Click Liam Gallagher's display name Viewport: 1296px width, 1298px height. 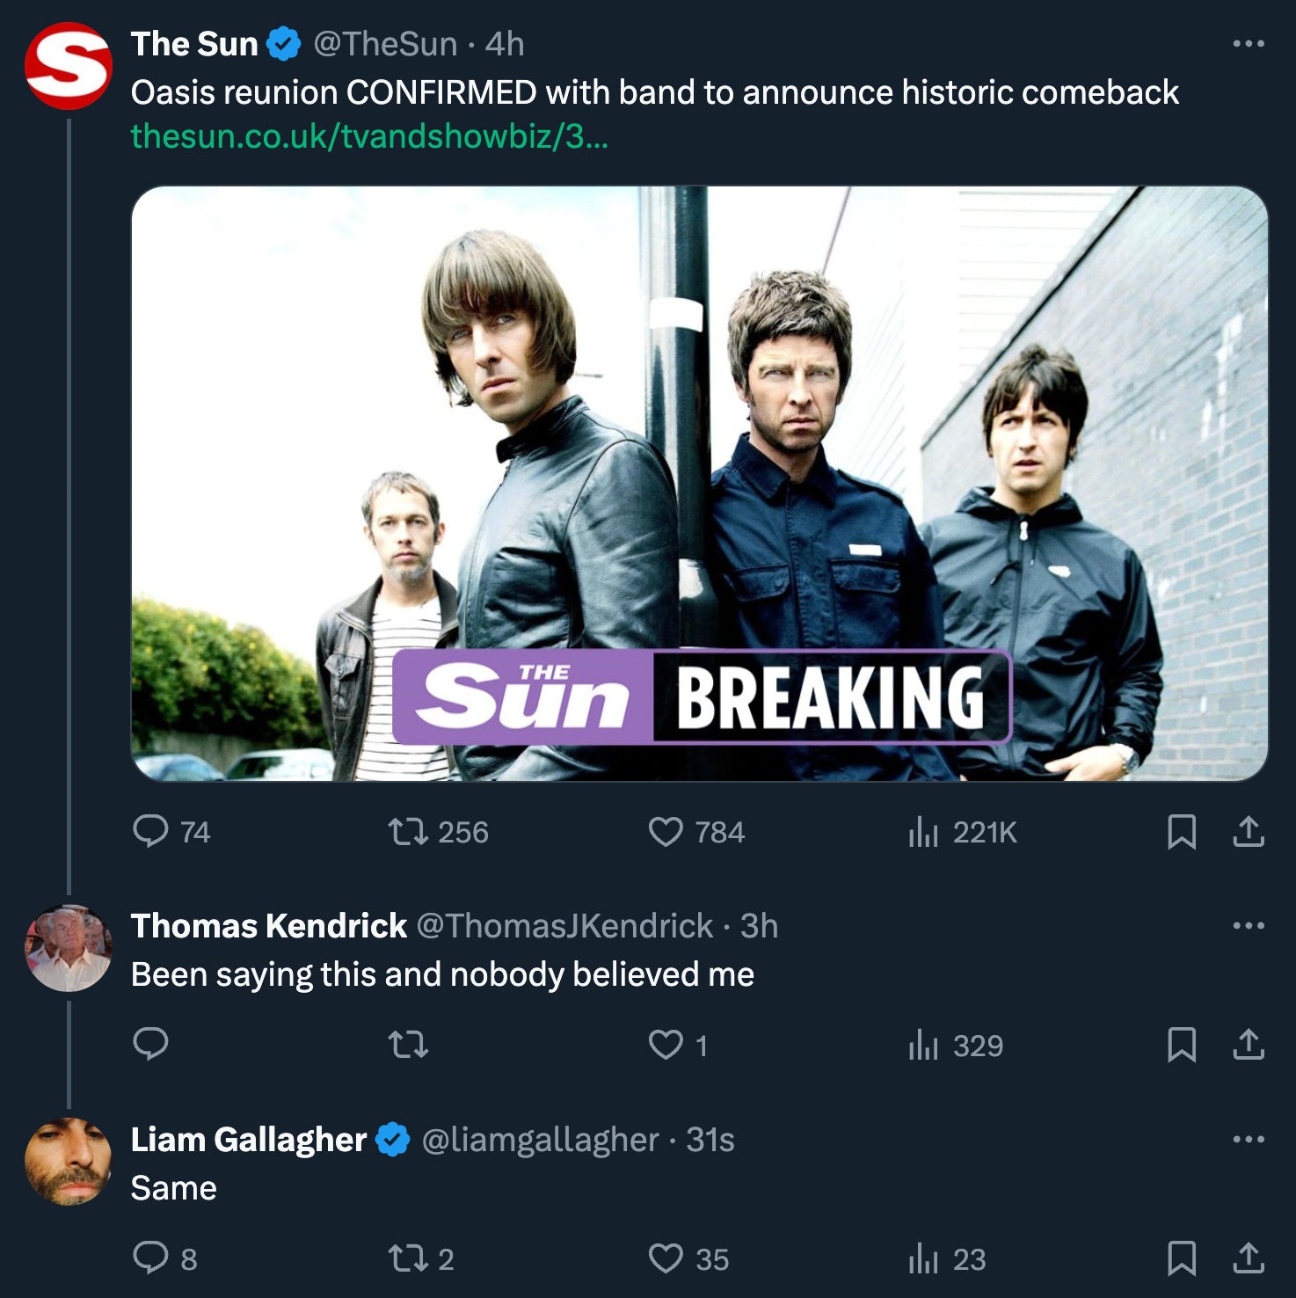pyautogui.click(x=249, y=1140)
